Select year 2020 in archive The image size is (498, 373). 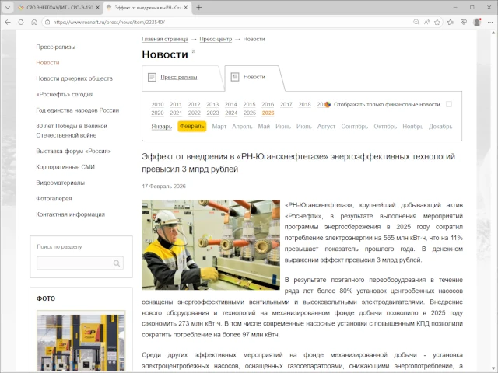click(x=157, y=113)
